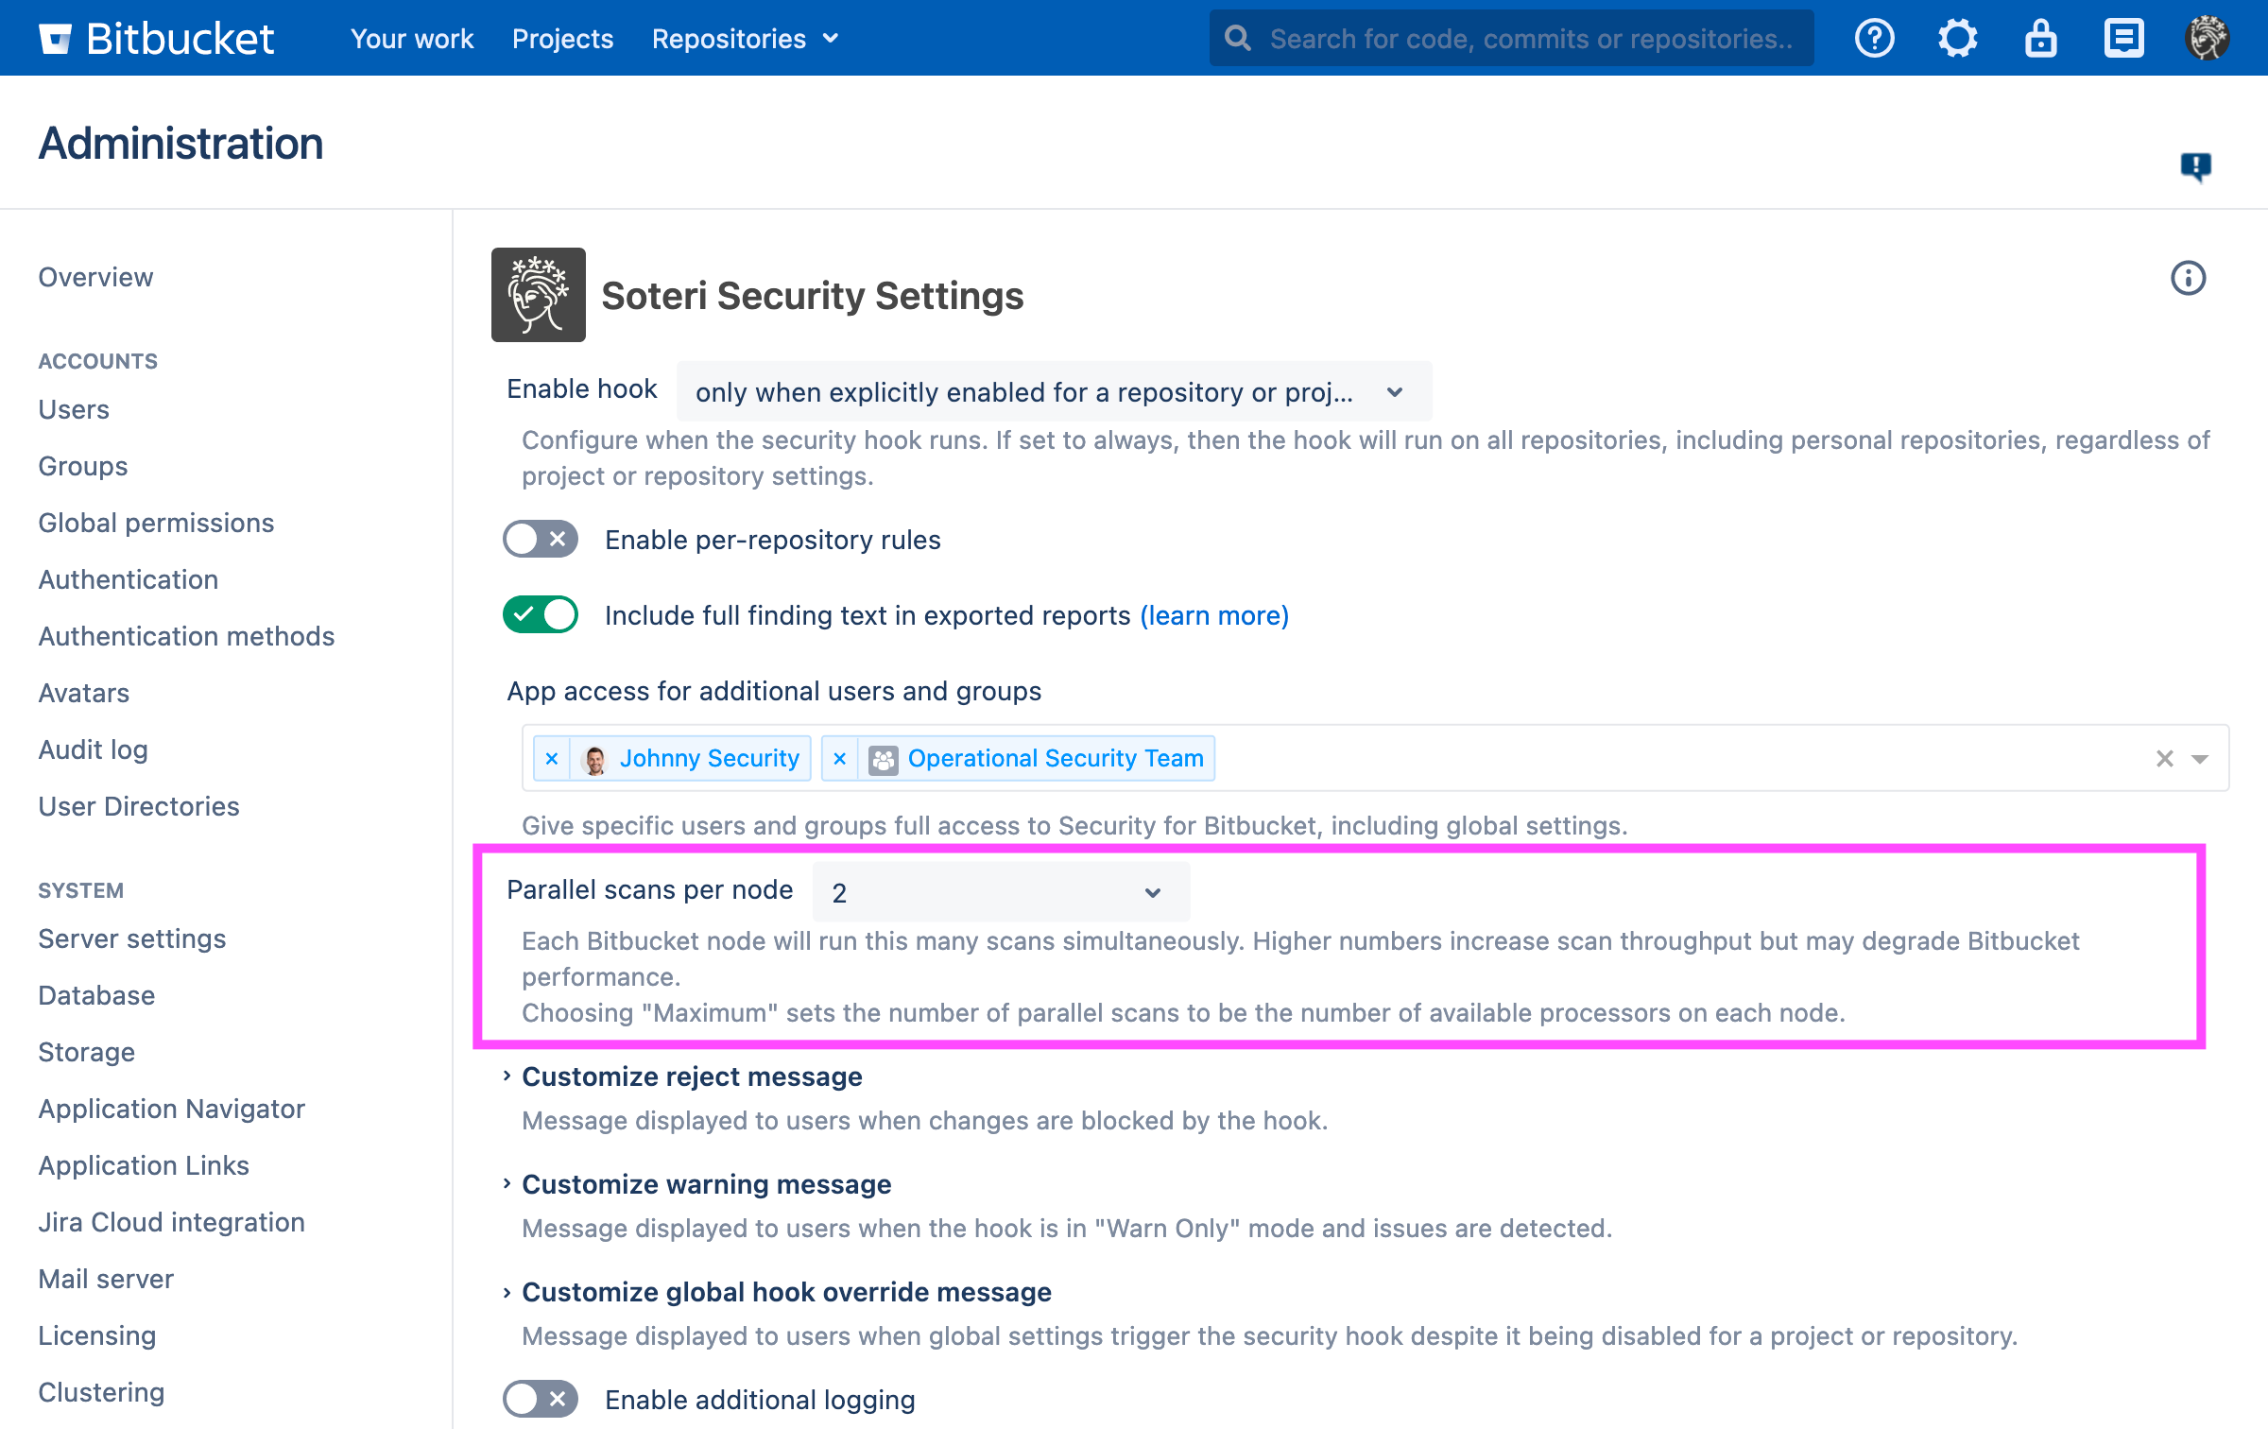Click the learn more link
2268x1429 pixels.
[x=1214, y=615]
